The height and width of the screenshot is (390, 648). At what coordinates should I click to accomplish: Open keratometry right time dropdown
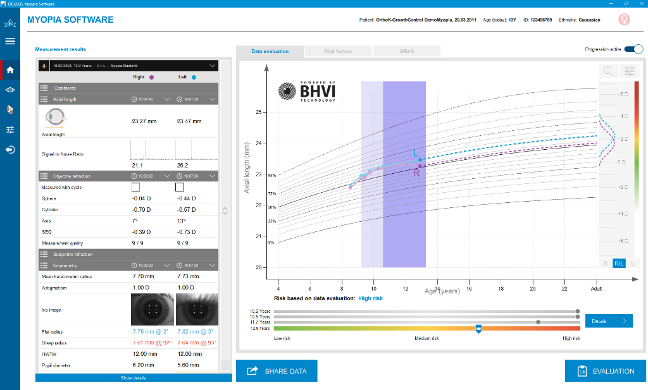167,265
